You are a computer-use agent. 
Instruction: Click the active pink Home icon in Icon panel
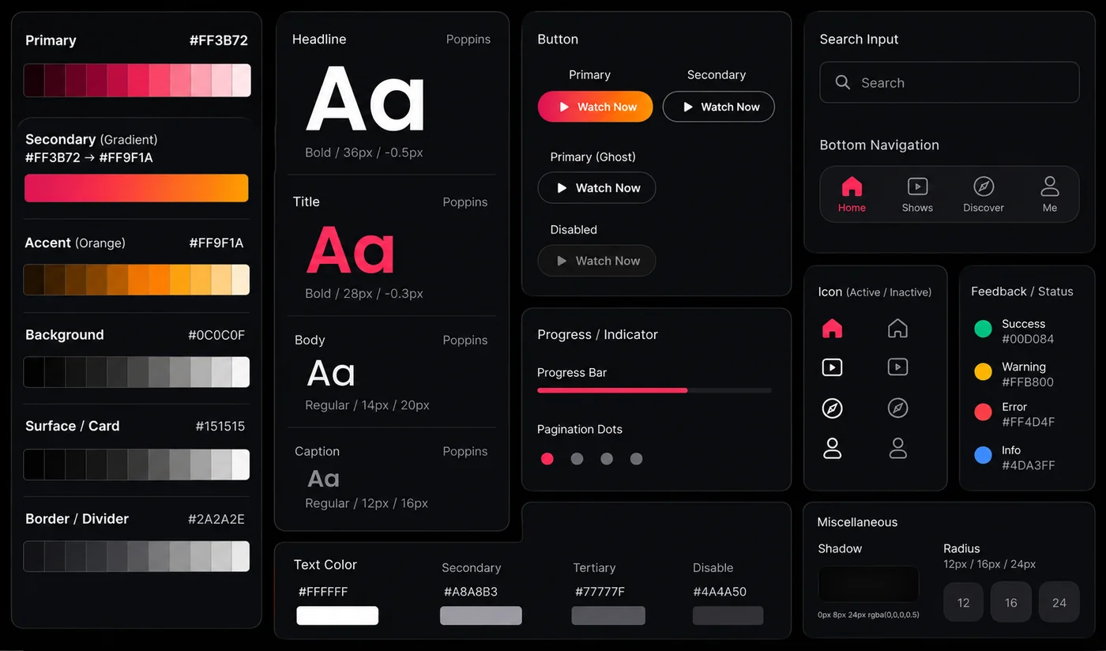pos(832,329)
